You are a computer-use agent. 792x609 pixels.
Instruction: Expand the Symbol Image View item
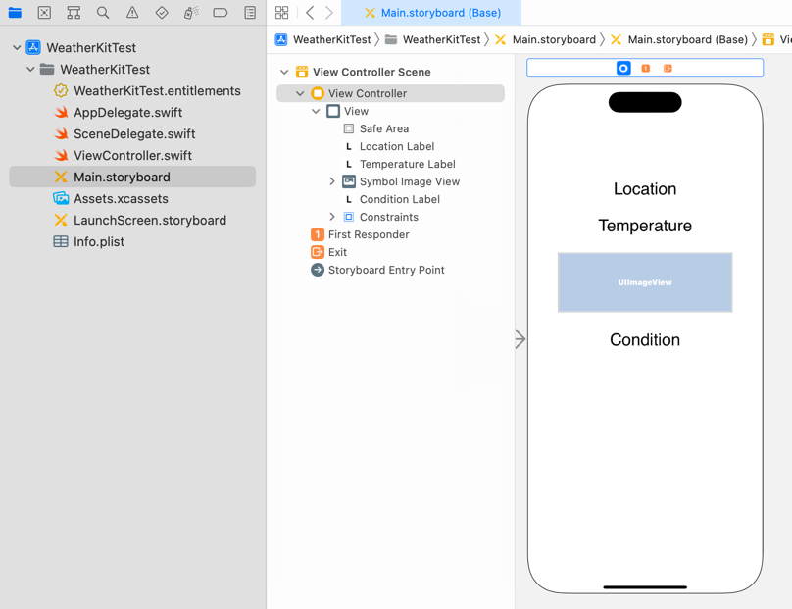coord(332,181)
